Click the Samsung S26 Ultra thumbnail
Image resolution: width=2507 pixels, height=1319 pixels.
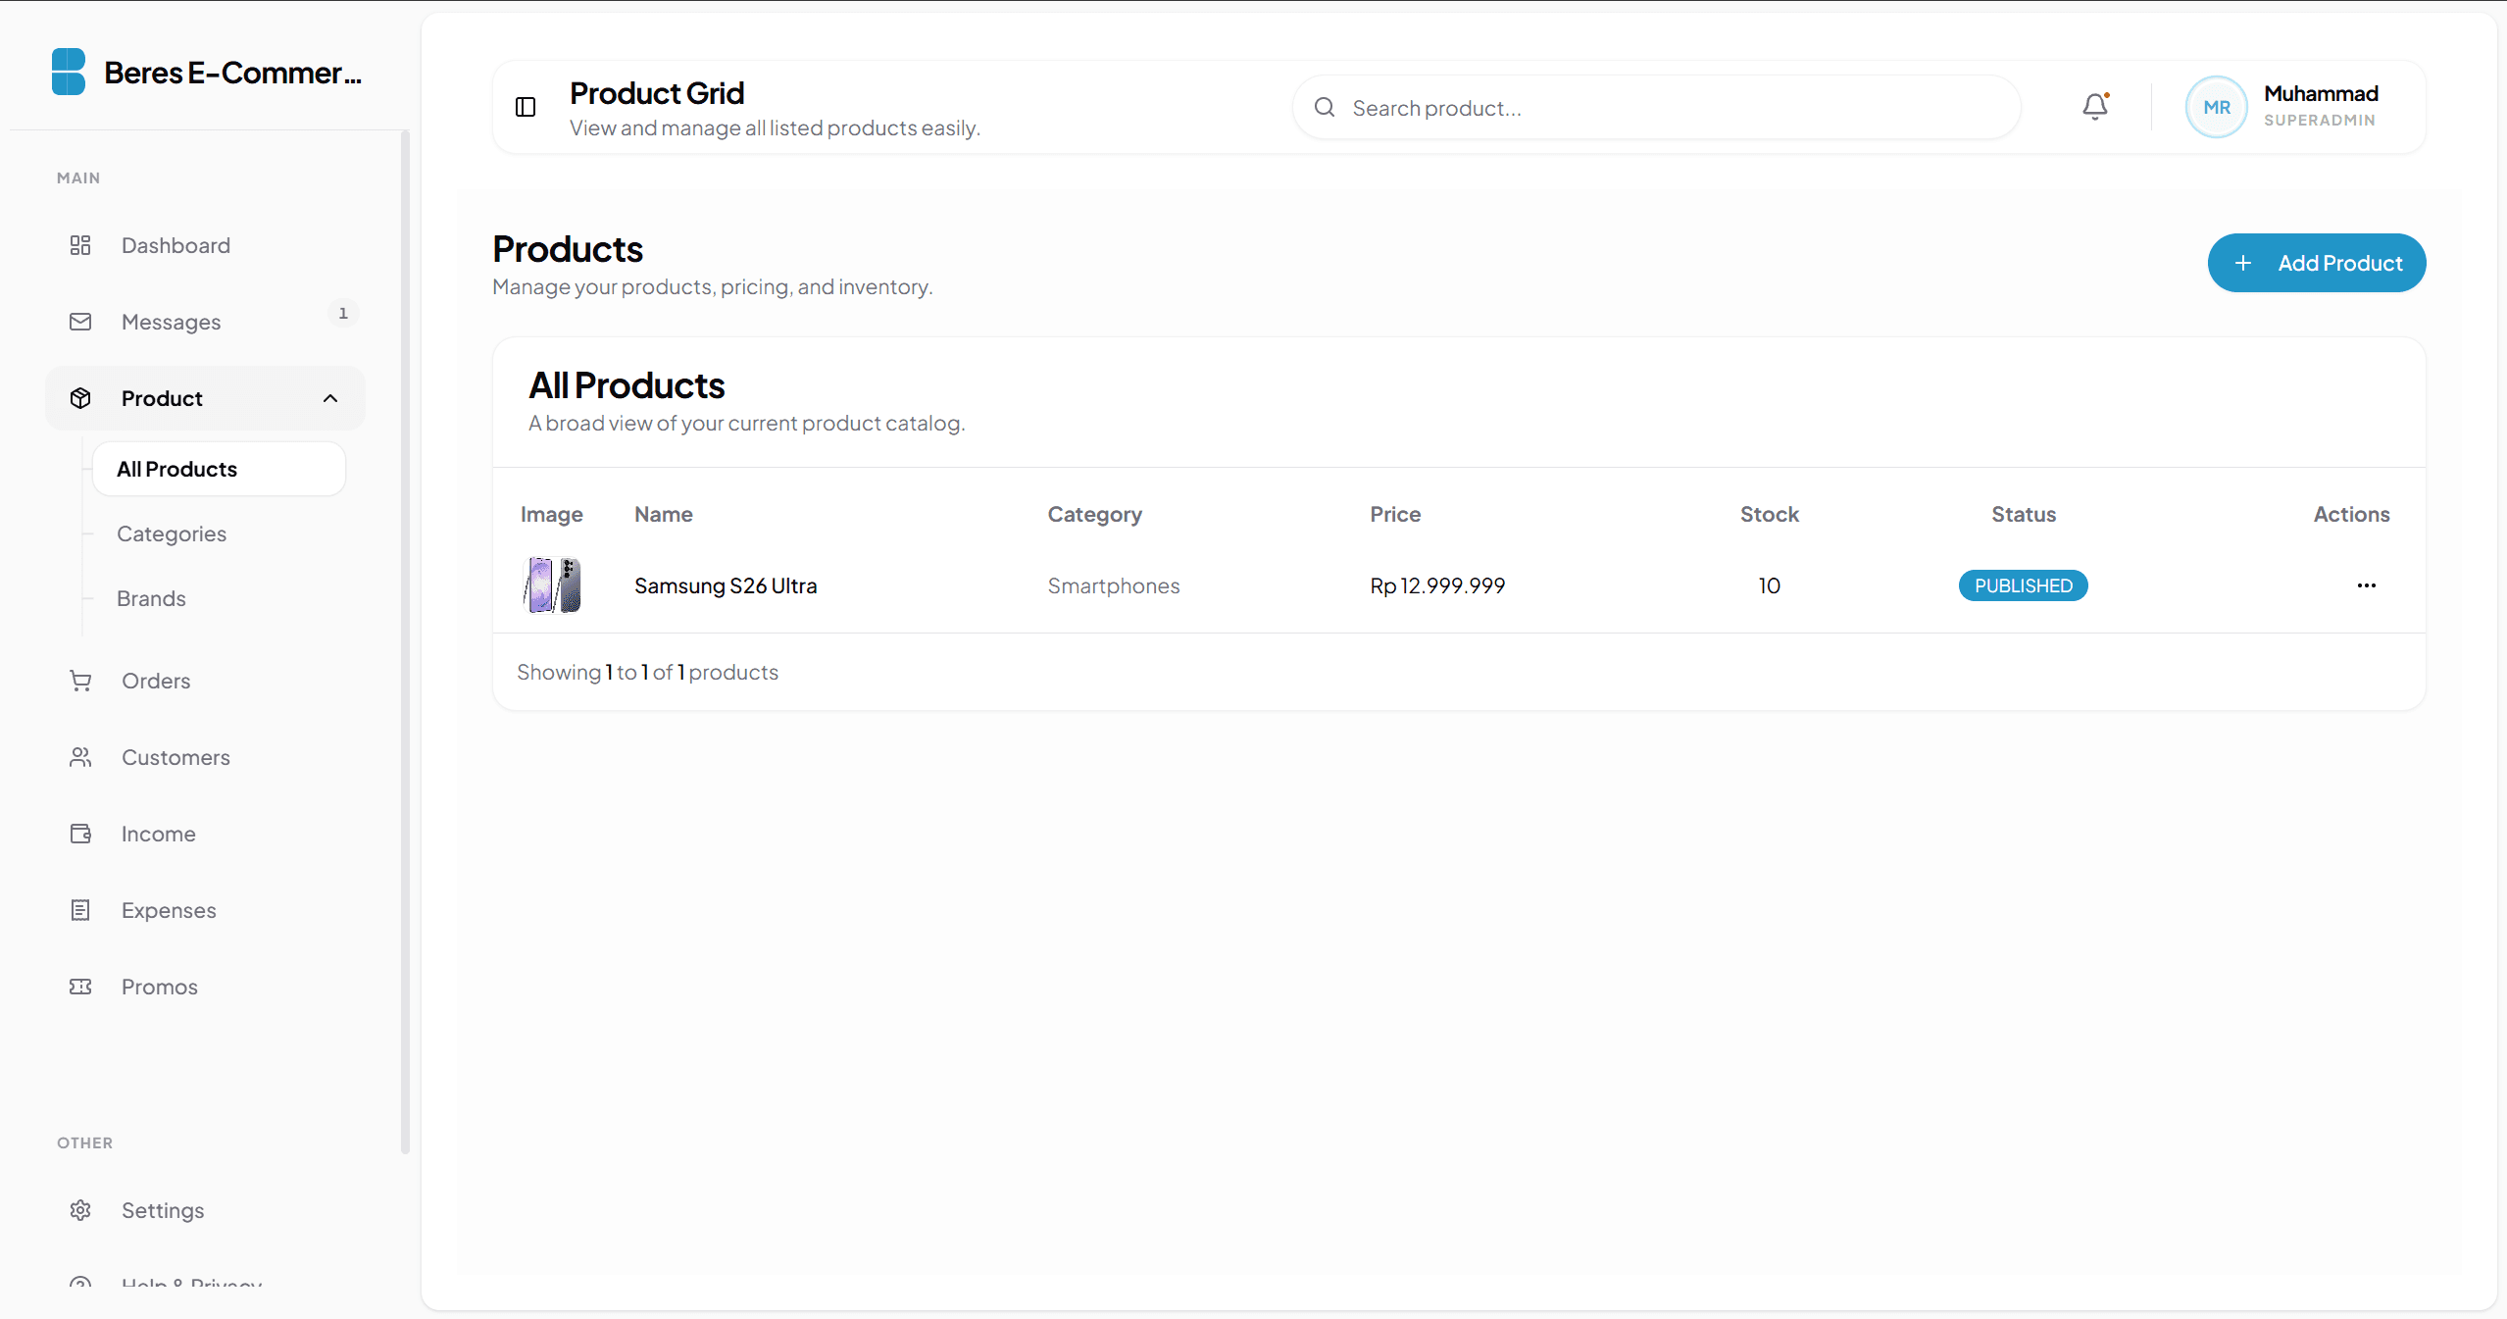[x=552, y=585]
